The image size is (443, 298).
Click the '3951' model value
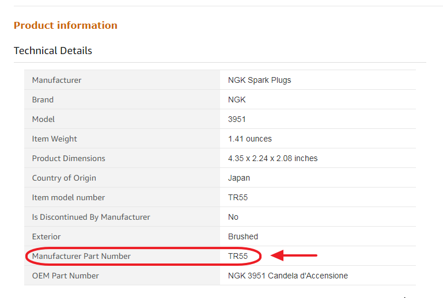coord(237,119)
